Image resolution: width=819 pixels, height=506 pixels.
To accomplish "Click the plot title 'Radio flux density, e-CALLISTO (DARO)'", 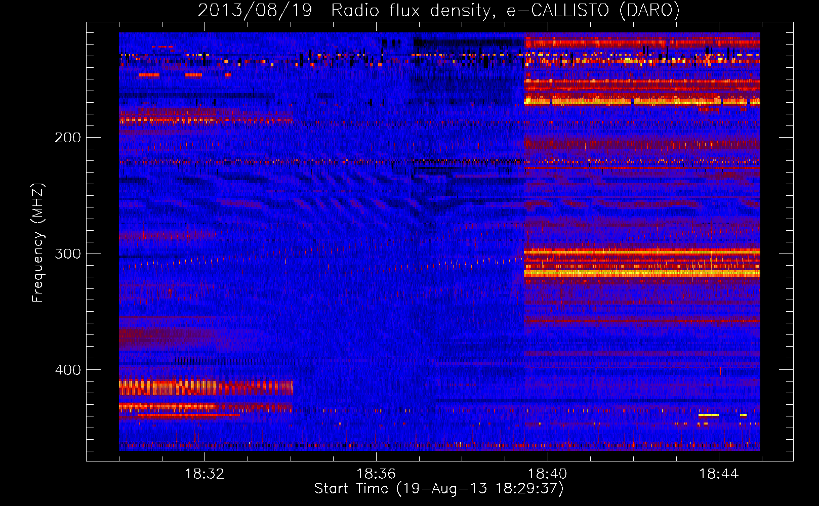I will [x=506, y=10].
